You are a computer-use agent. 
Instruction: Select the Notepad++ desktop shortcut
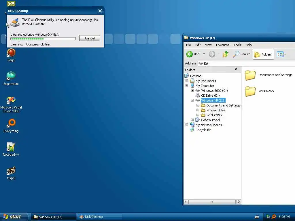(11, 149)
